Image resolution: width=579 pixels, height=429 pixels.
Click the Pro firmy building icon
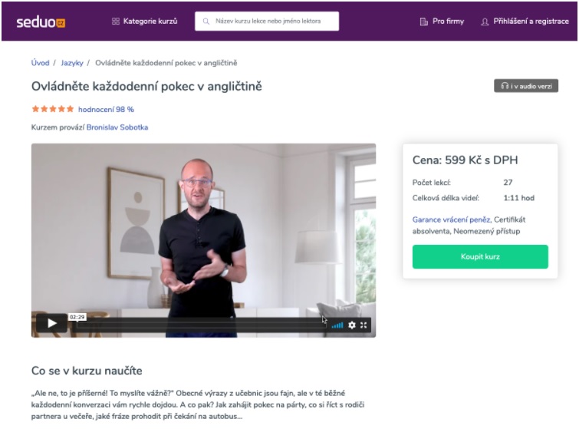423,21
